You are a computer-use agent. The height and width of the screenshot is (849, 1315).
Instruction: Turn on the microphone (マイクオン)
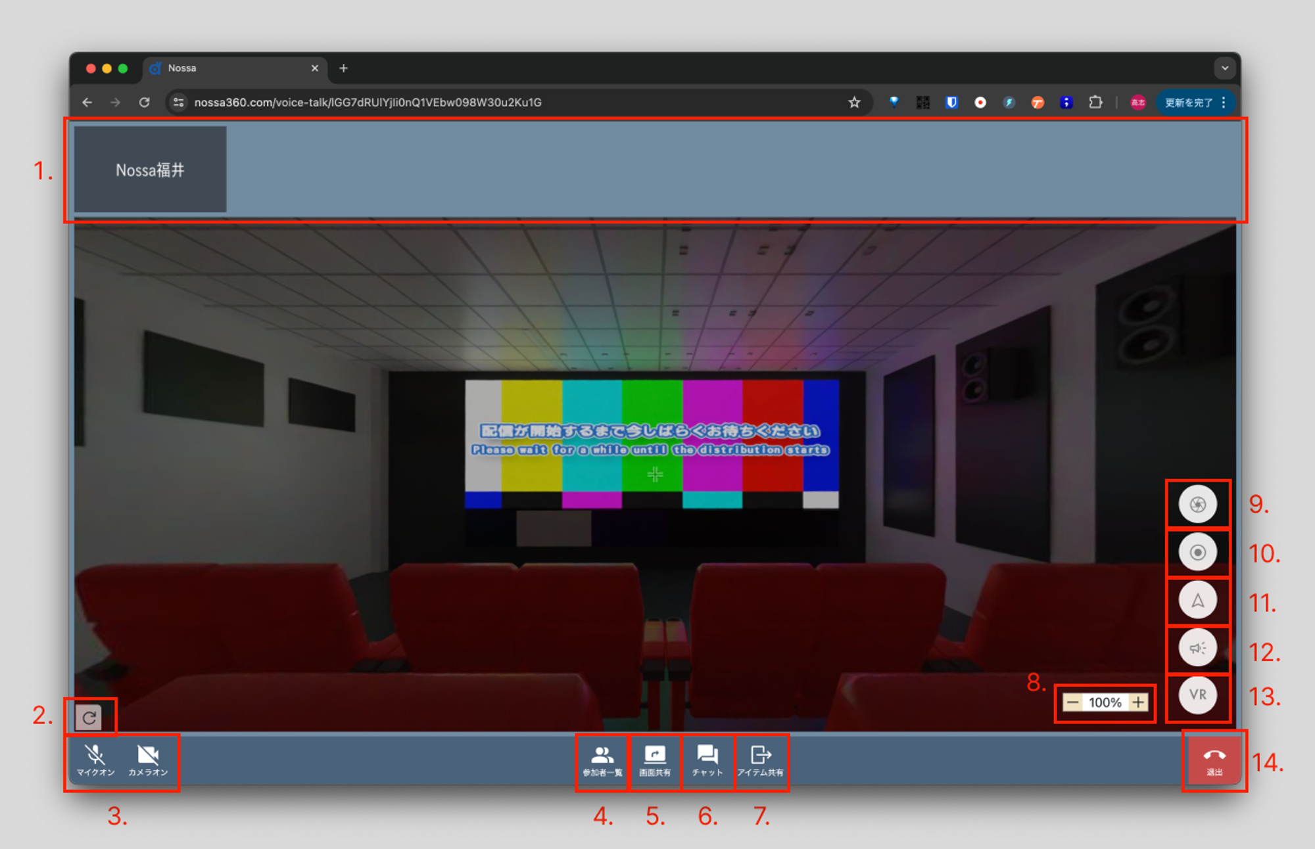tap(95, 761)
